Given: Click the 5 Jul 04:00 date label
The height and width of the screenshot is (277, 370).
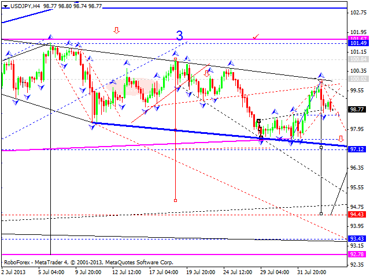Looking at the screenshot, I should pyautogui.click(x=51, y=272).
